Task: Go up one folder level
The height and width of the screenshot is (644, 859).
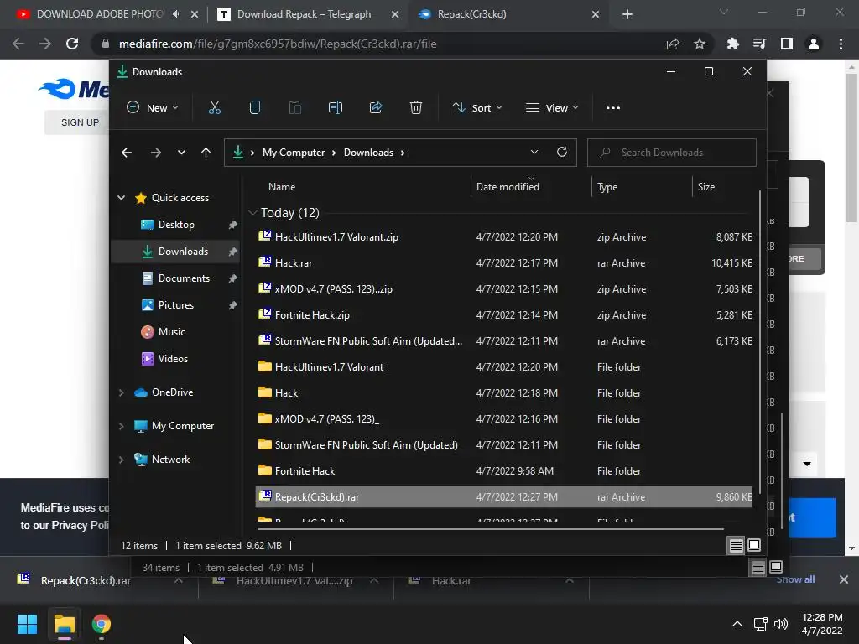Action: (x=206, y=153)
